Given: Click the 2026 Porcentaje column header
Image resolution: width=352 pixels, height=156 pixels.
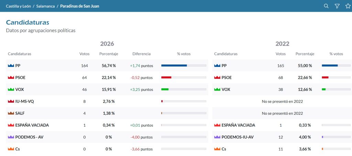Looking at the screenshot, I should click(109, 54).
